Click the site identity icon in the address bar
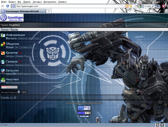Image resolution: width=168 pixels, height=127 pixels. pyautogui.click(x=13, y=6)
